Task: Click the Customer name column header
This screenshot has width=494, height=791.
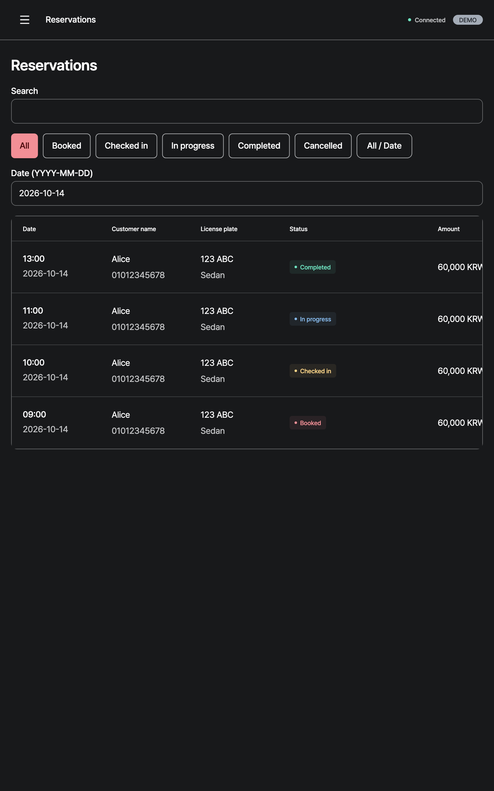Action: pos(134,229)
